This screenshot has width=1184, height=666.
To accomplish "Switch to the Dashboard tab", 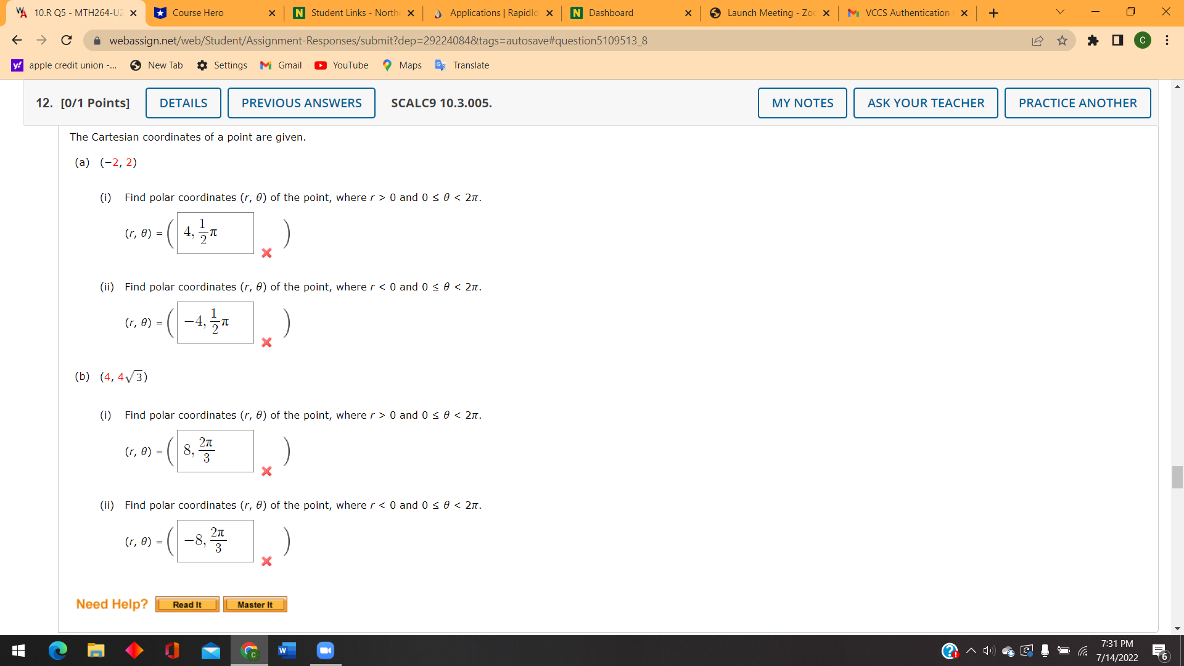I will (610, 12).
